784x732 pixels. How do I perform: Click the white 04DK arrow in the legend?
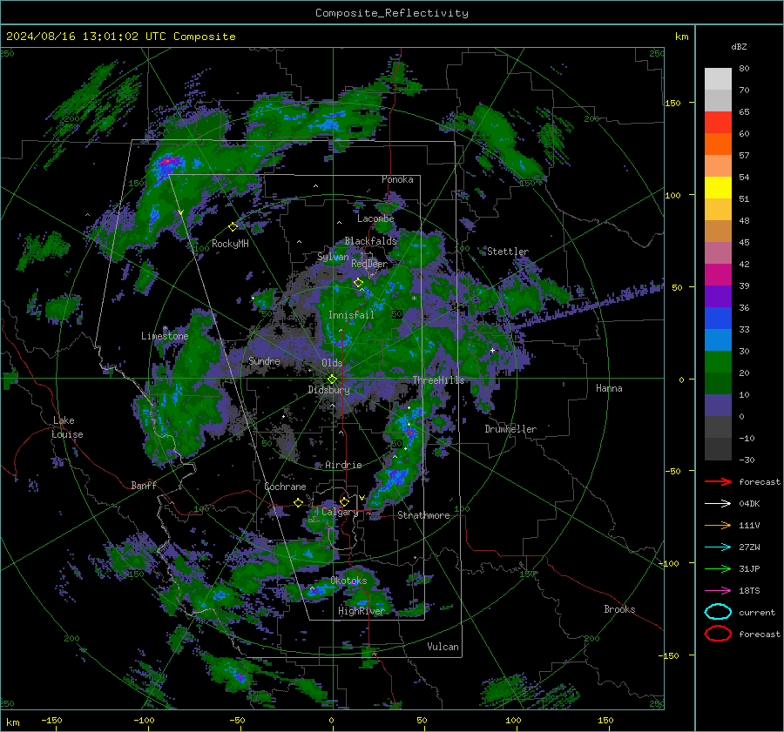718,504
